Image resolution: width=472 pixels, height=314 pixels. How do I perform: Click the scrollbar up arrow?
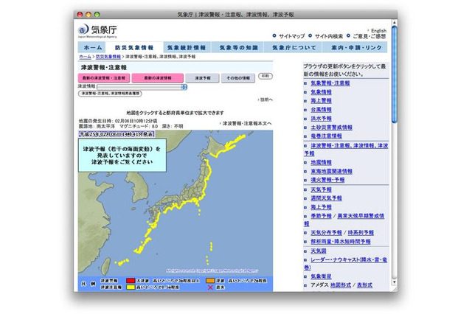tap(395, 23)
